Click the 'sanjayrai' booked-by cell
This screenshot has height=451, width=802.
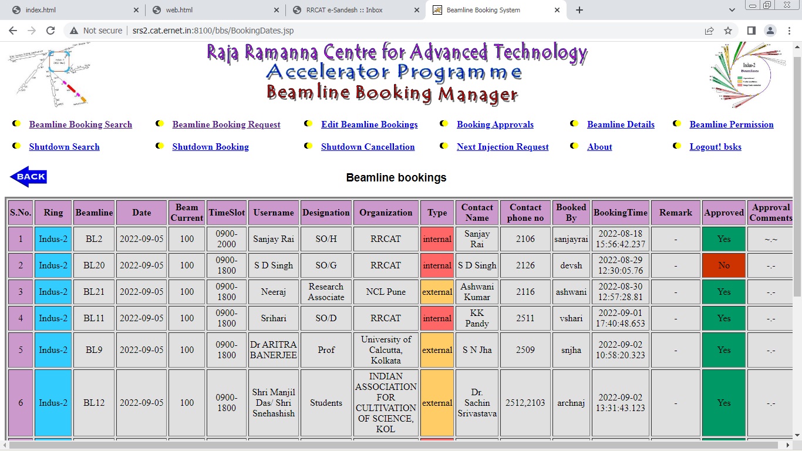click(x=571, y=239)
